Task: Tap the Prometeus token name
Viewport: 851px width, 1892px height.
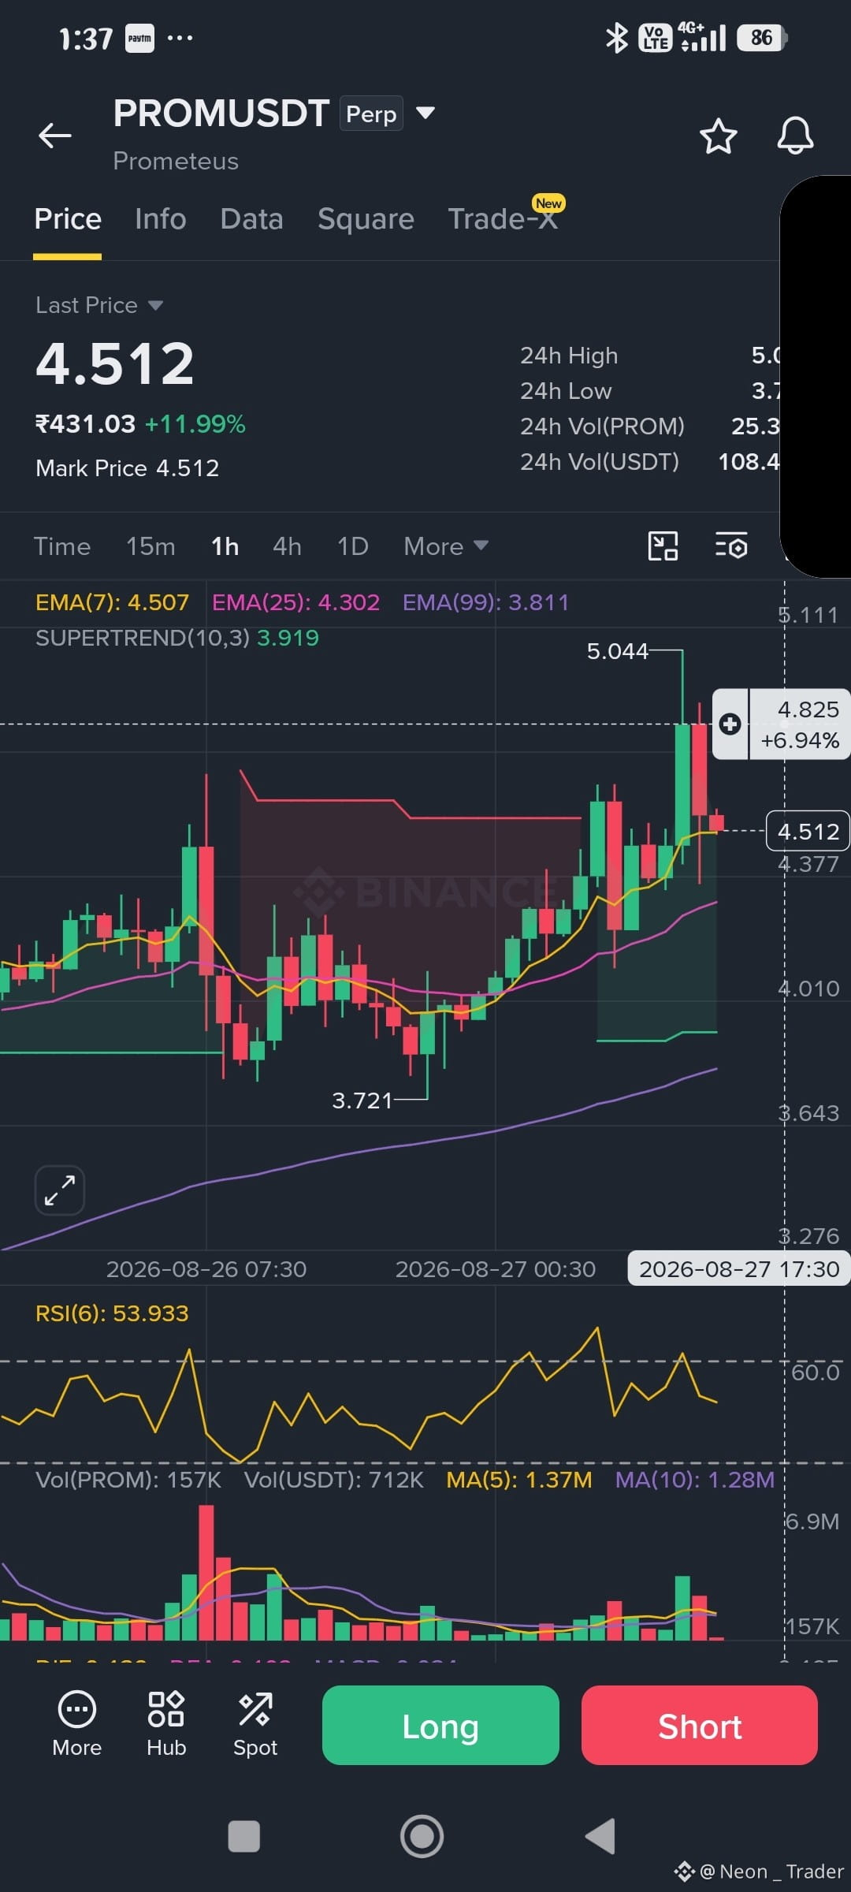Action: [176, 161]
